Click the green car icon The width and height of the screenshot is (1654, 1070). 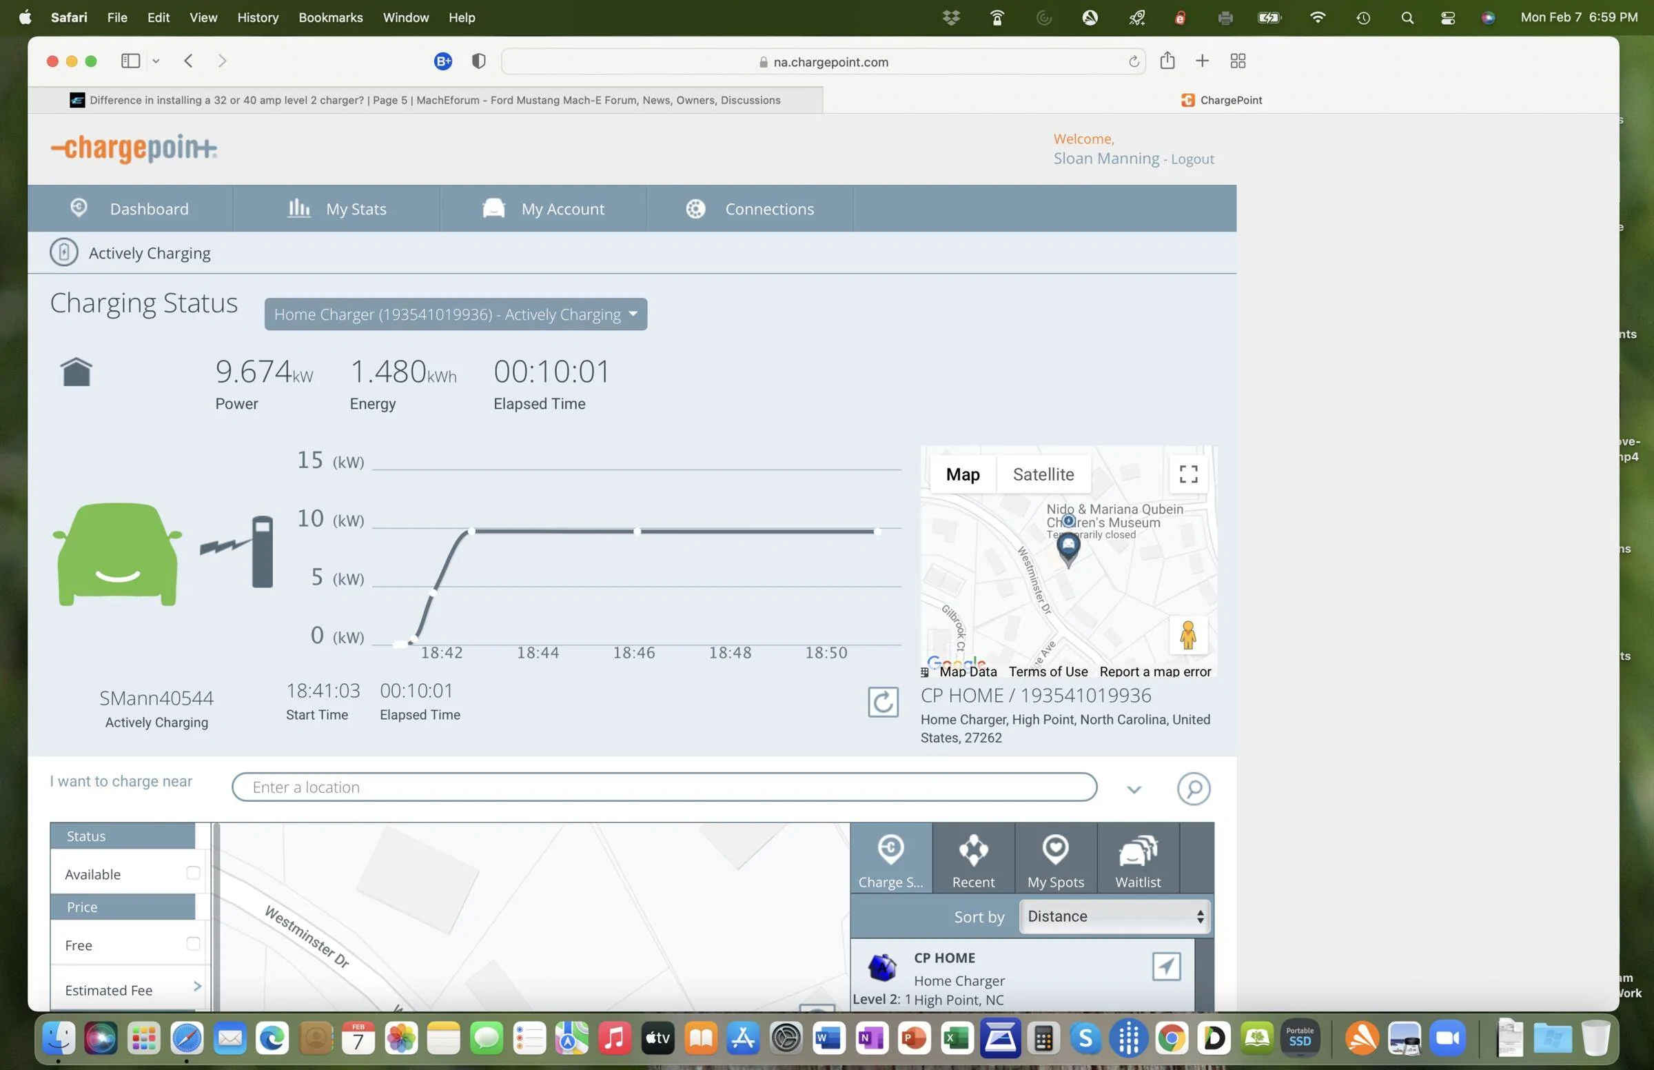117,554
